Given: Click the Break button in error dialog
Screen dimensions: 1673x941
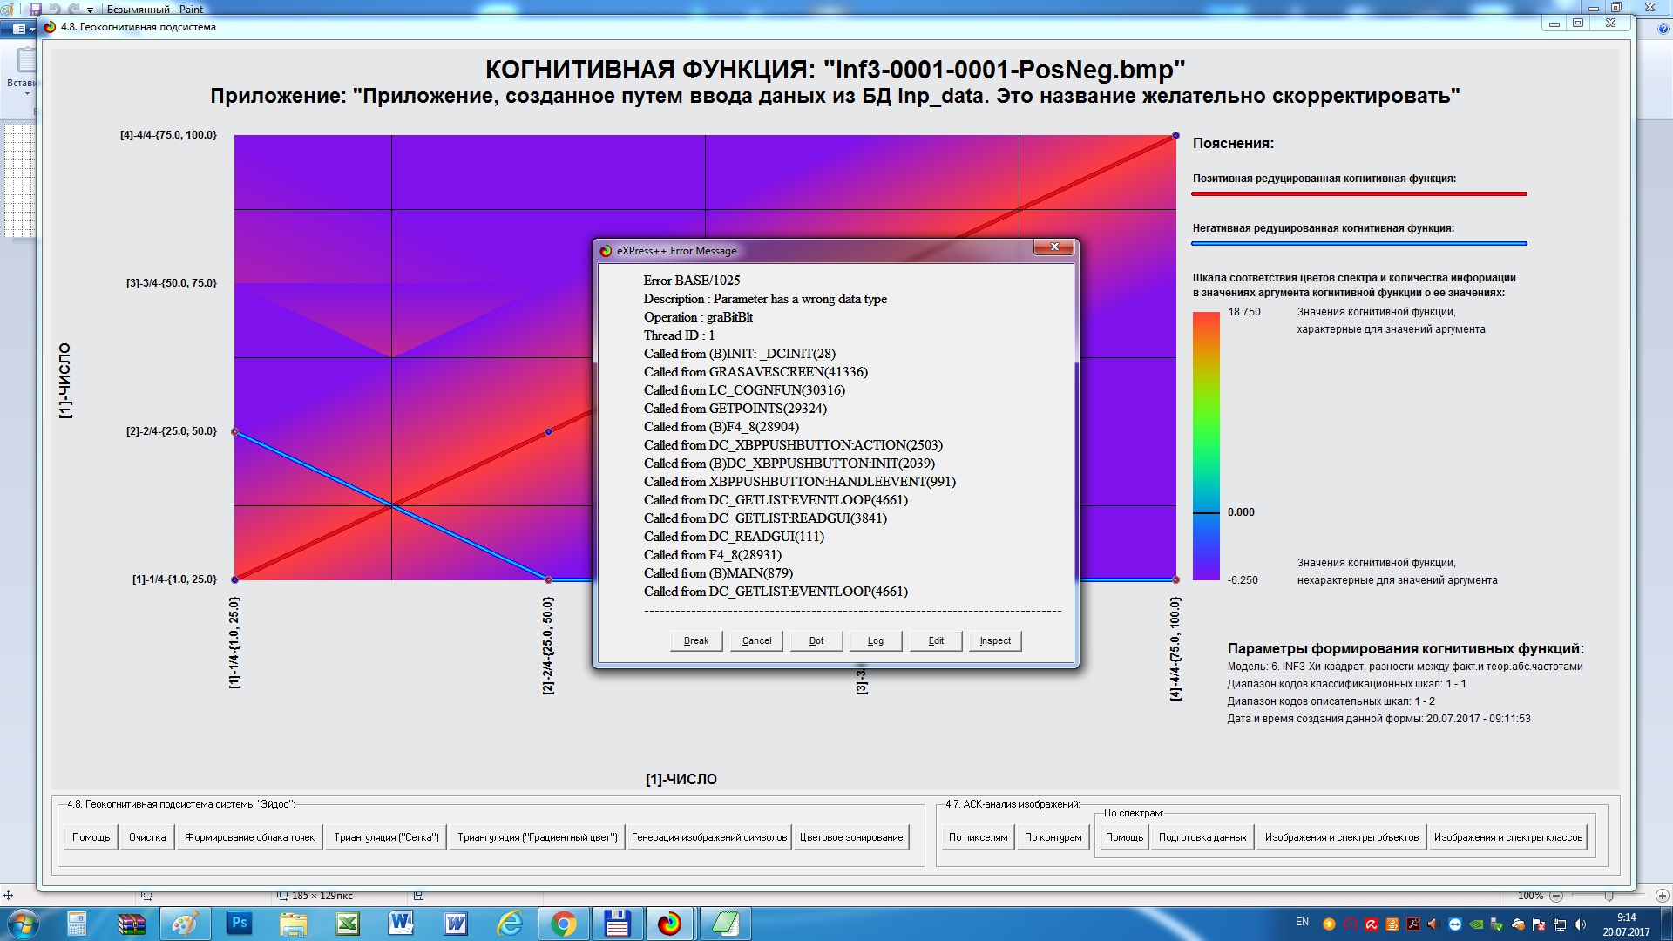Looking at the screenshot, I should tap(695, 640).
